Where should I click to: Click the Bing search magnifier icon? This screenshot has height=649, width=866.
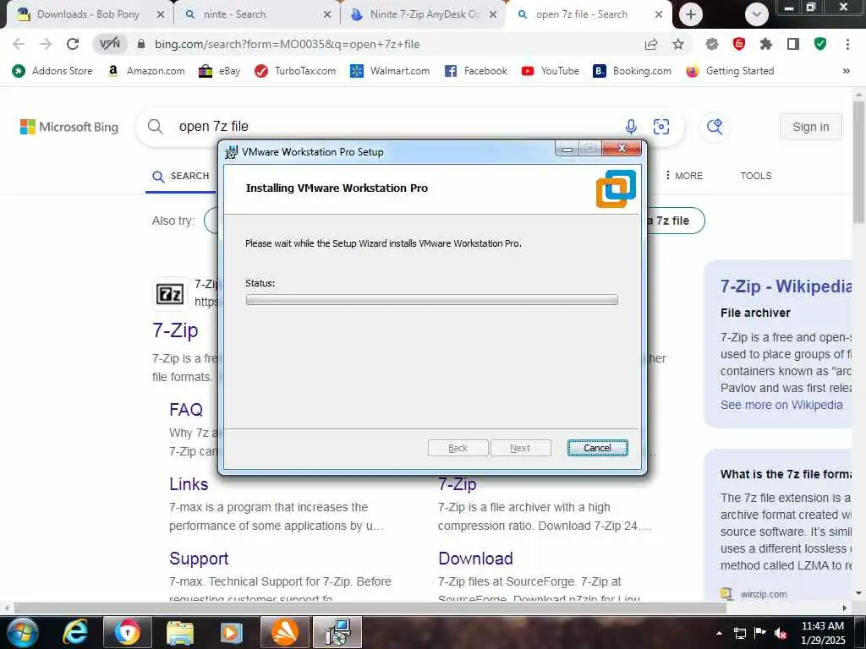(x=156, y=127)
